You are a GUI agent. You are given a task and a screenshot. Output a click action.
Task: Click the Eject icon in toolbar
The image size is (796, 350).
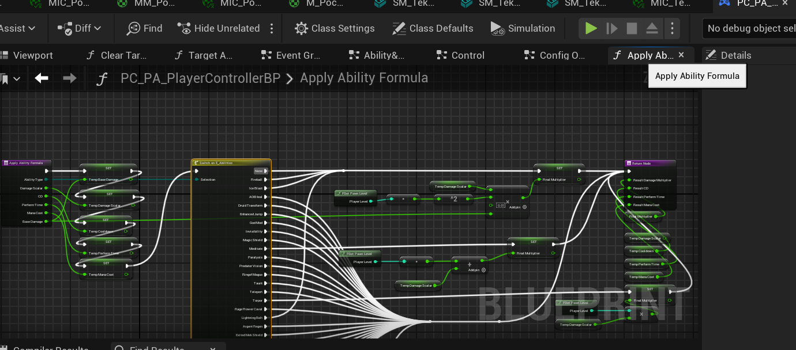(x=652, y=28)
